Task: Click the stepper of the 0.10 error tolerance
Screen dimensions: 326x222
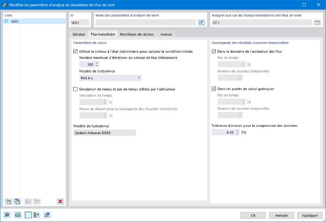Action: [237, 132]
